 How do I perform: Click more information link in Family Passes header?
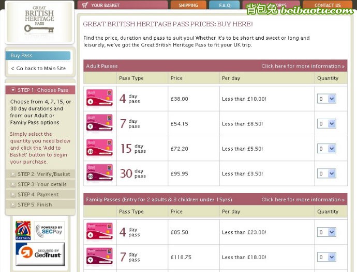[x=303, y=200]
